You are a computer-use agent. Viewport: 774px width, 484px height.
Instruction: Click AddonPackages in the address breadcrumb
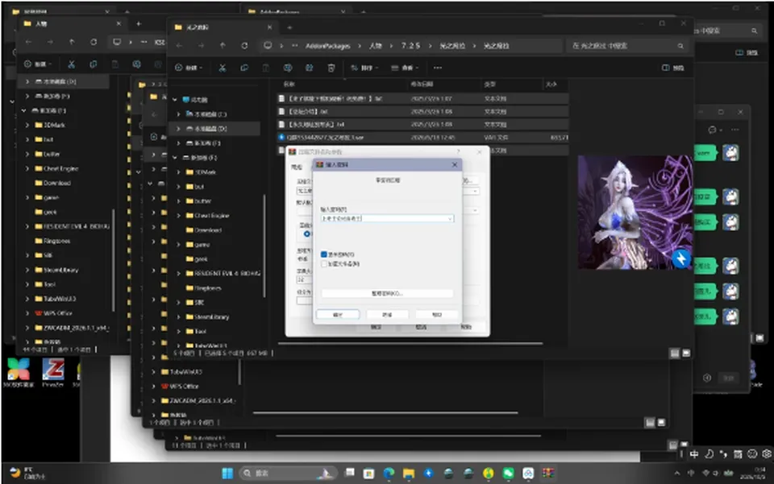tap(328, 46)
